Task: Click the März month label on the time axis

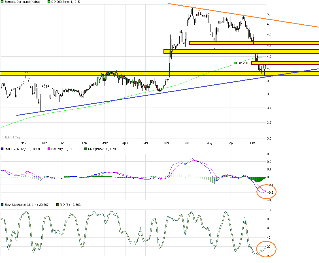Action: (105, 143)
